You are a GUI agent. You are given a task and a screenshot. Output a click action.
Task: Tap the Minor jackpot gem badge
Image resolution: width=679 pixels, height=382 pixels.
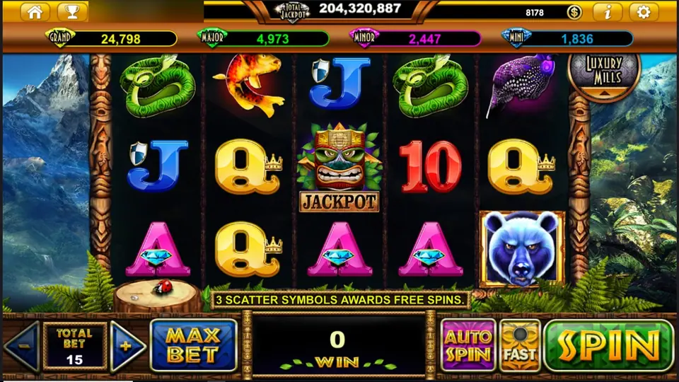click(364, 37)
